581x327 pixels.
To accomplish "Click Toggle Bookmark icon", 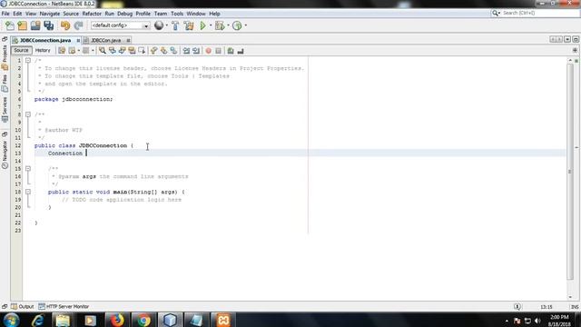I will 173,51.
